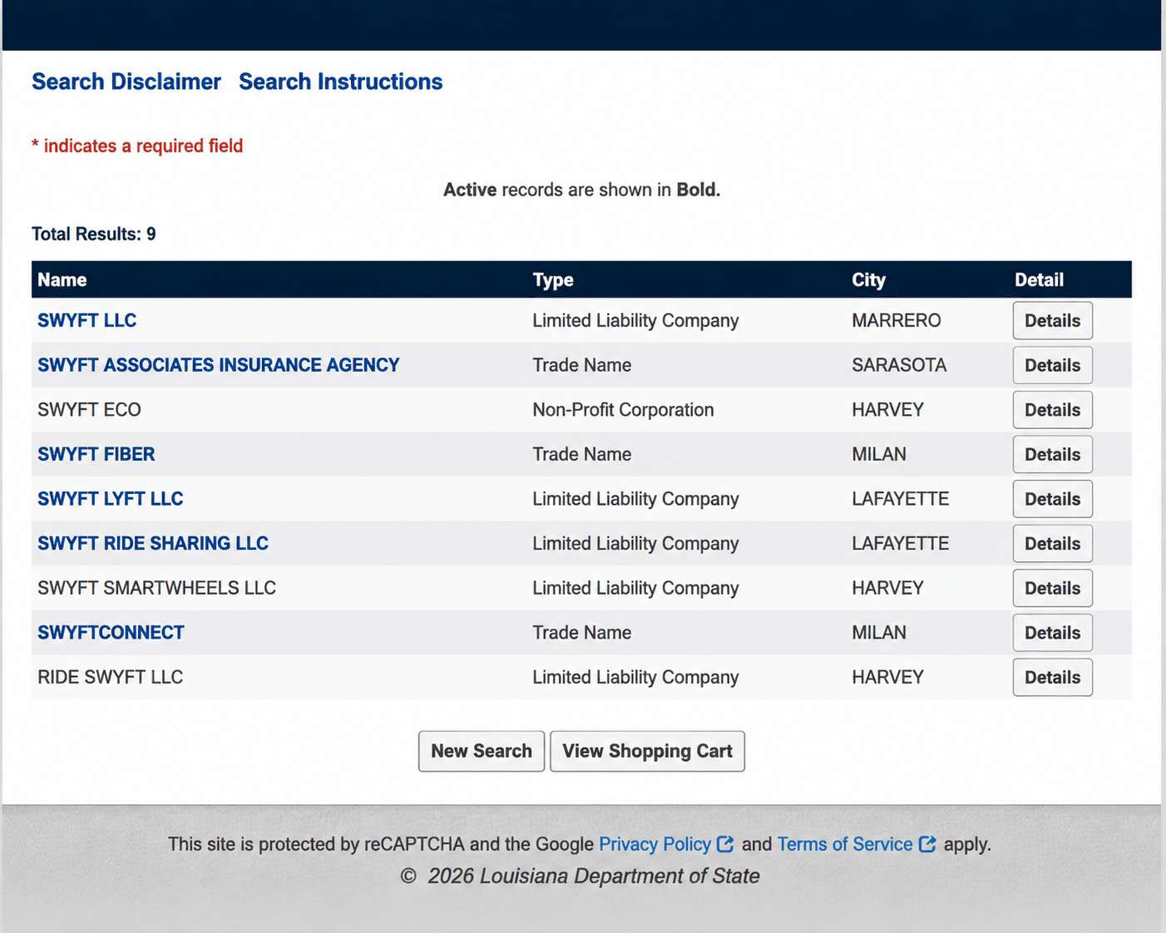1166x933 pixels.
Task: Click Details button for SWYFT LLC
Action: click(1052, 320)
